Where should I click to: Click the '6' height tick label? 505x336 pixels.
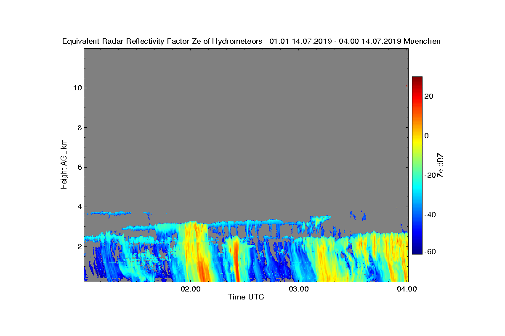pos(79,167)
